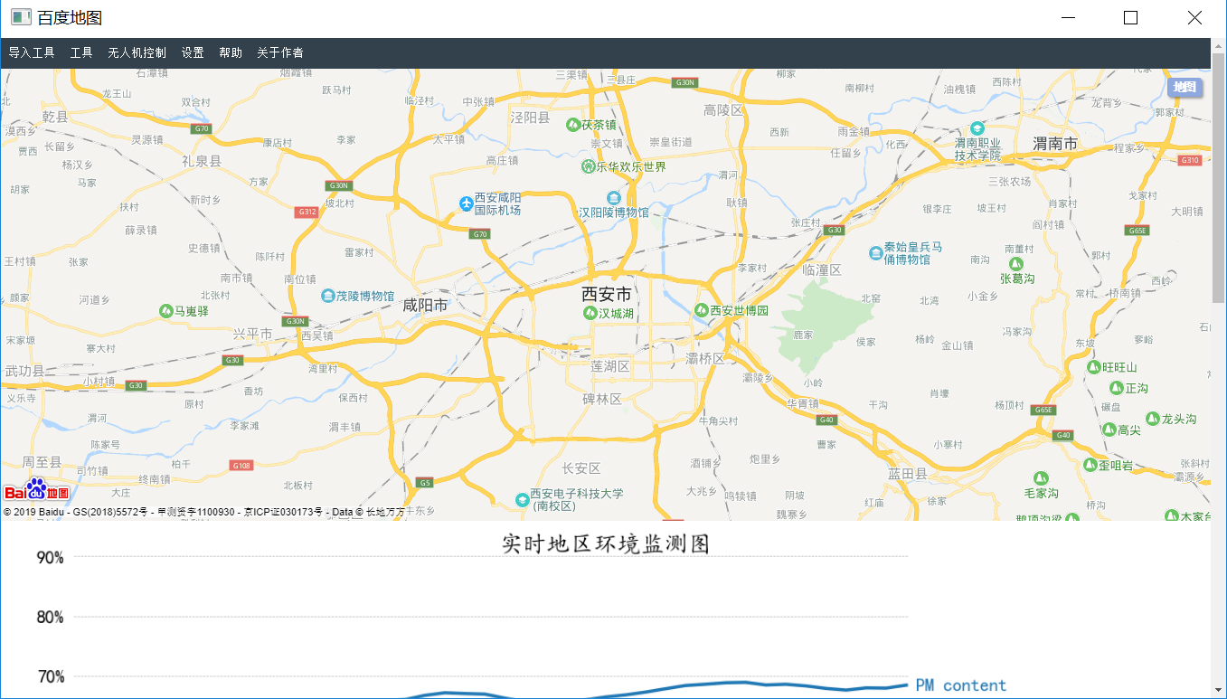Click the 临潼区 district label
Screen dimensions: 1227x699
tap(822, 269)
